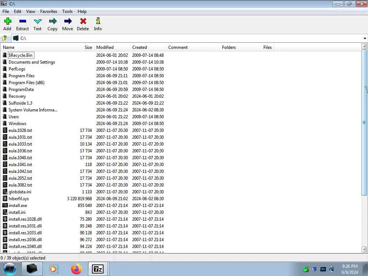Open the media player taskbar icon

(x=54, y=269)
